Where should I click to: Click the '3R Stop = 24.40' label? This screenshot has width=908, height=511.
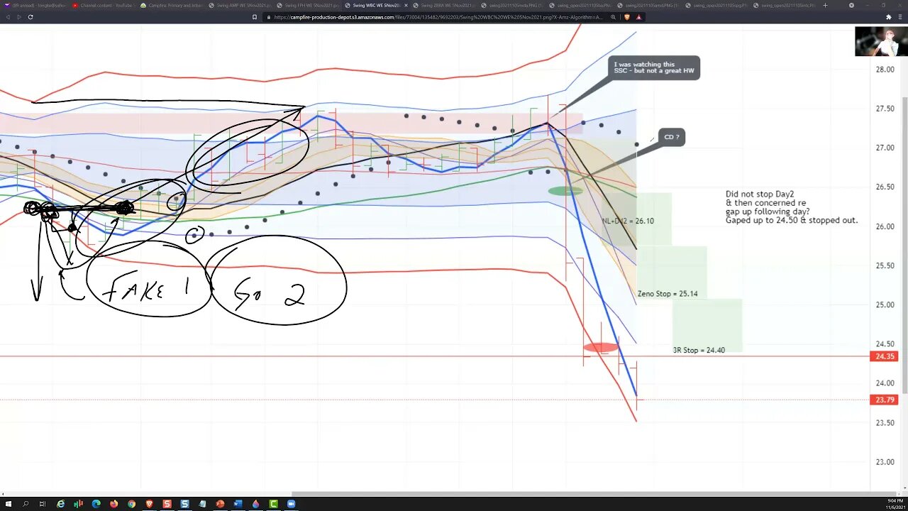point(699,350)
